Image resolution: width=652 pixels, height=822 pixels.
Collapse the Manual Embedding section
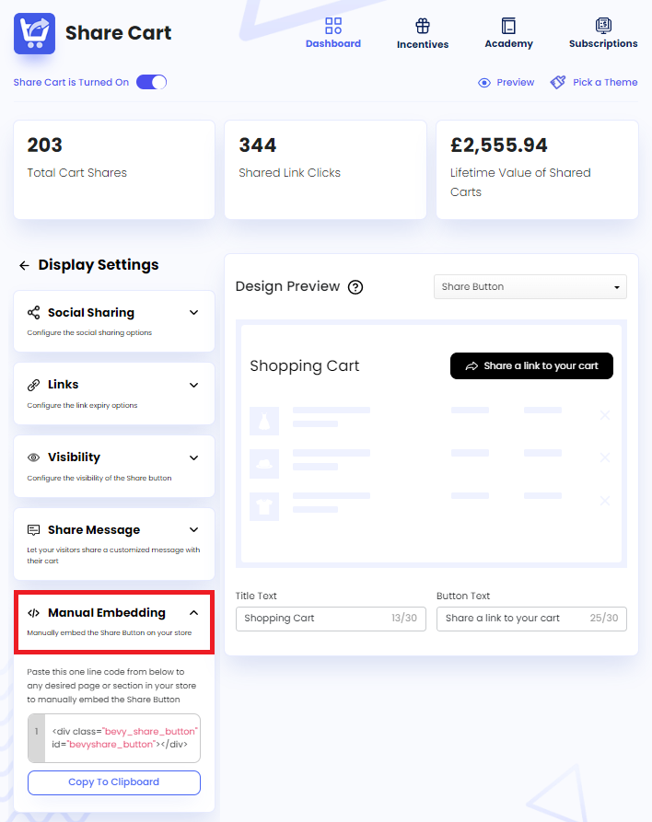pos(192,613)
